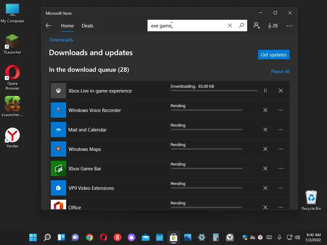Select the Opera Browser desktop shortcut
Viewport: 327px width, 245px height.
tap(12, 78)
